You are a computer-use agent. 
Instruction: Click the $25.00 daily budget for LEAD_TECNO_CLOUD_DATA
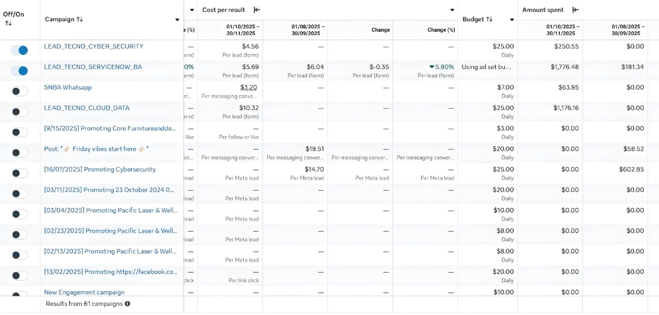[x=503, y=108]
